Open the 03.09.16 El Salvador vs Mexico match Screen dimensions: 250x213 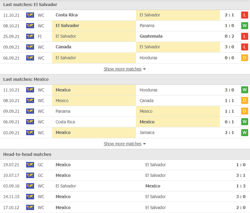pyautogui.click(x=125, y=186)
